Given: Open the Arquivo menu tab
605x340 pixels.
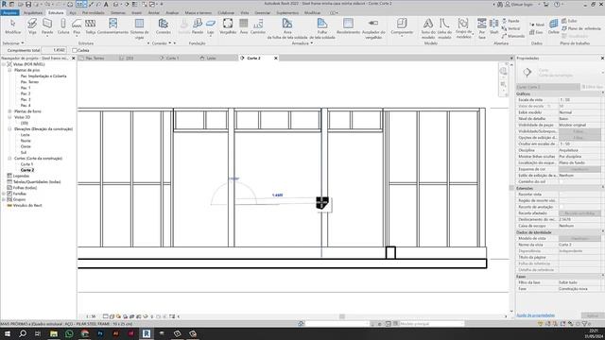Looking at the screenshot, I should click(x=9, y=12).
